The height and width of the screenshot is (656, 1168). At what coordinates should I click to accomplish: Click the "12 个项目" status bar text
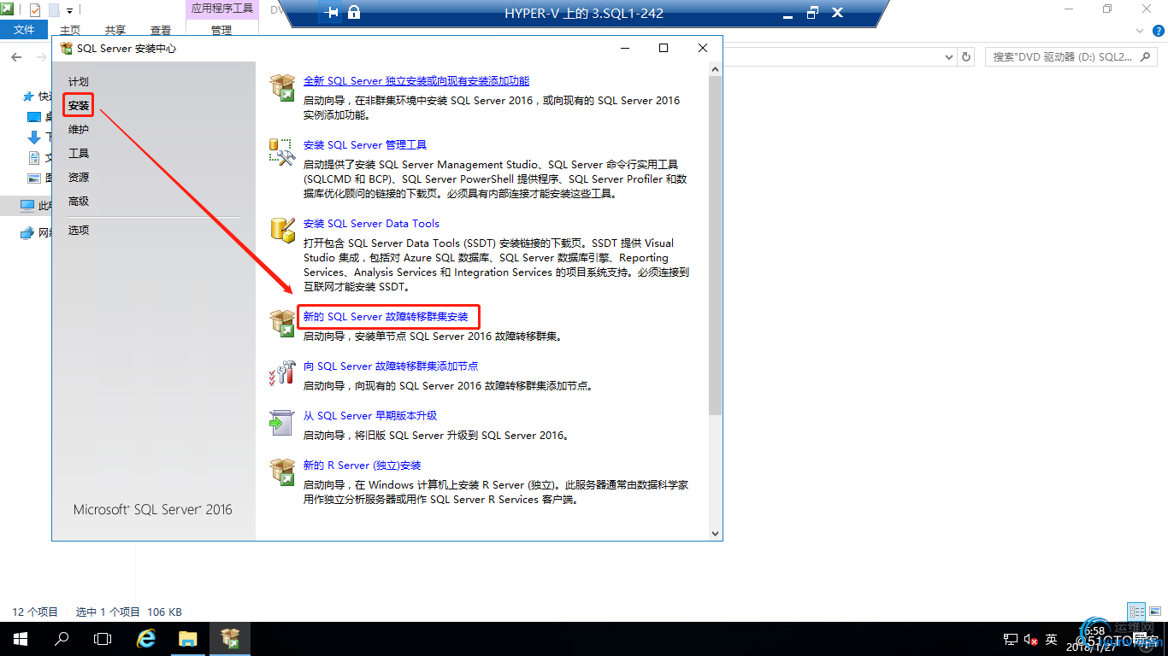click(35, 612)
